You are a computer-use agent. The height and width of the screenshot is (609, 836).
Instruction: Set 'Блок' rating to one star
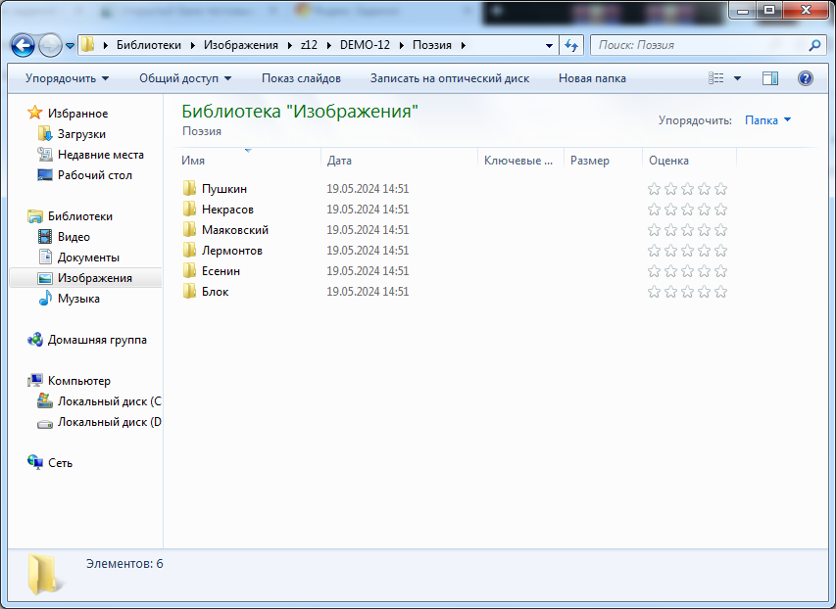[x=654, y=292]
